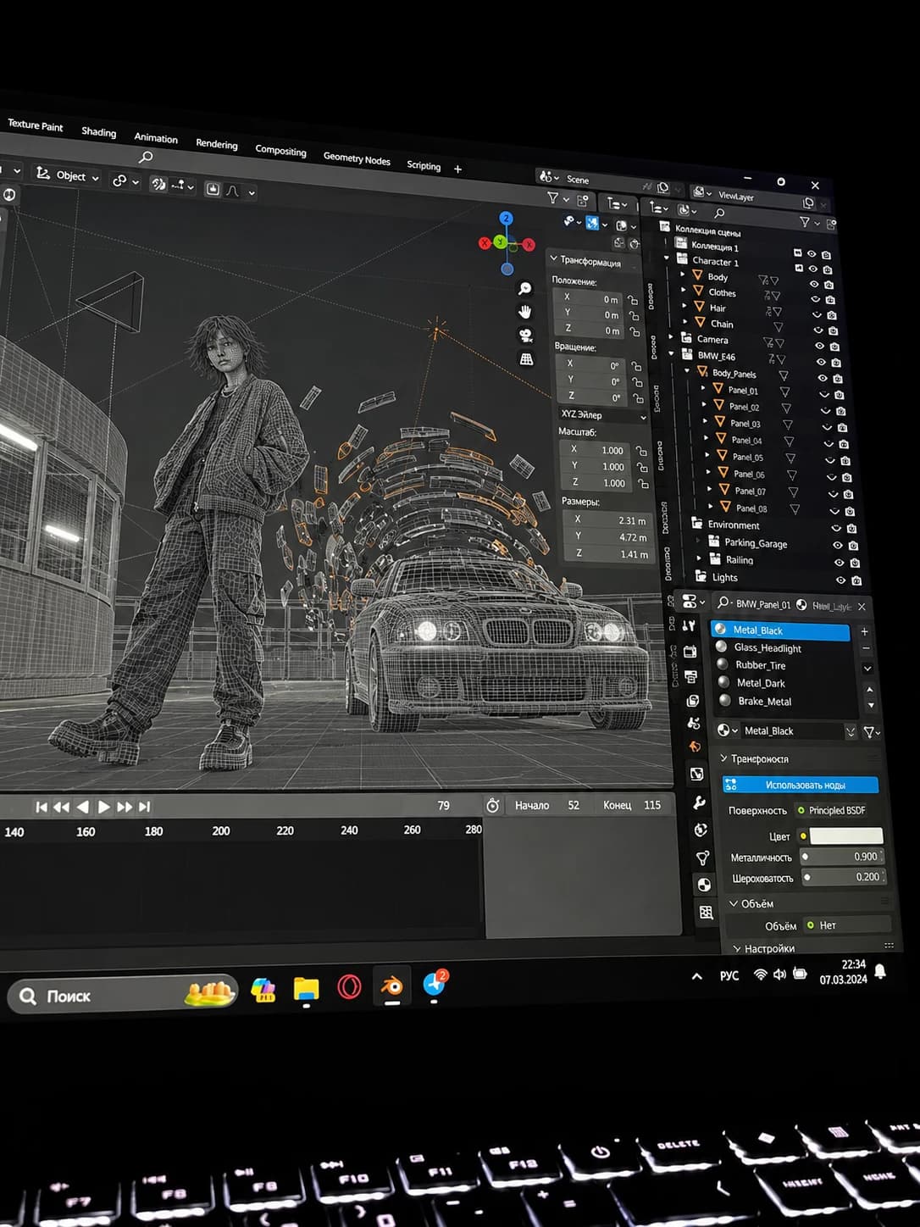Open the Scene properties tab icon
This screenshot has width=920, height=1227.
coord(694,724)
